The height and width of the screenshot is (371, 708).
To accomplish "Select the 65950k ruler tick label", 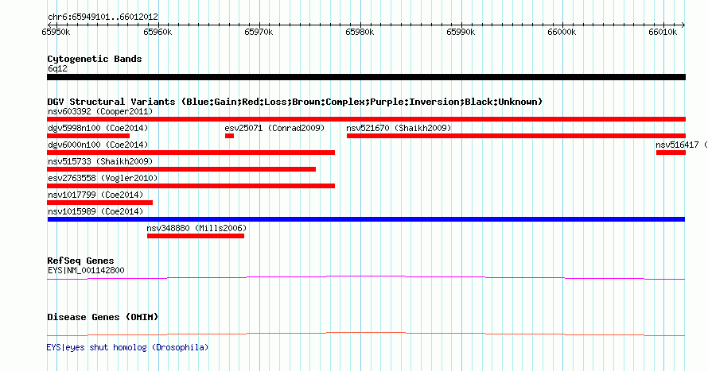I will pyautogui.click(x=56, y=33).
